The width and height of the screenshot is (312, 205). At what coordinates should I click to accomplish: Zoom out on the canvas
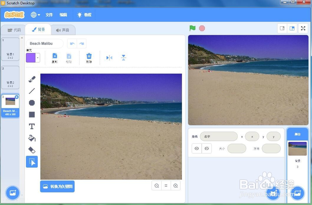(157, 186)
